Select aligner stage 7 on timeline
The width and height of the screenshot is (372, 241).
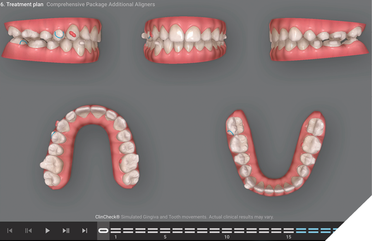[x=189, y=230]
